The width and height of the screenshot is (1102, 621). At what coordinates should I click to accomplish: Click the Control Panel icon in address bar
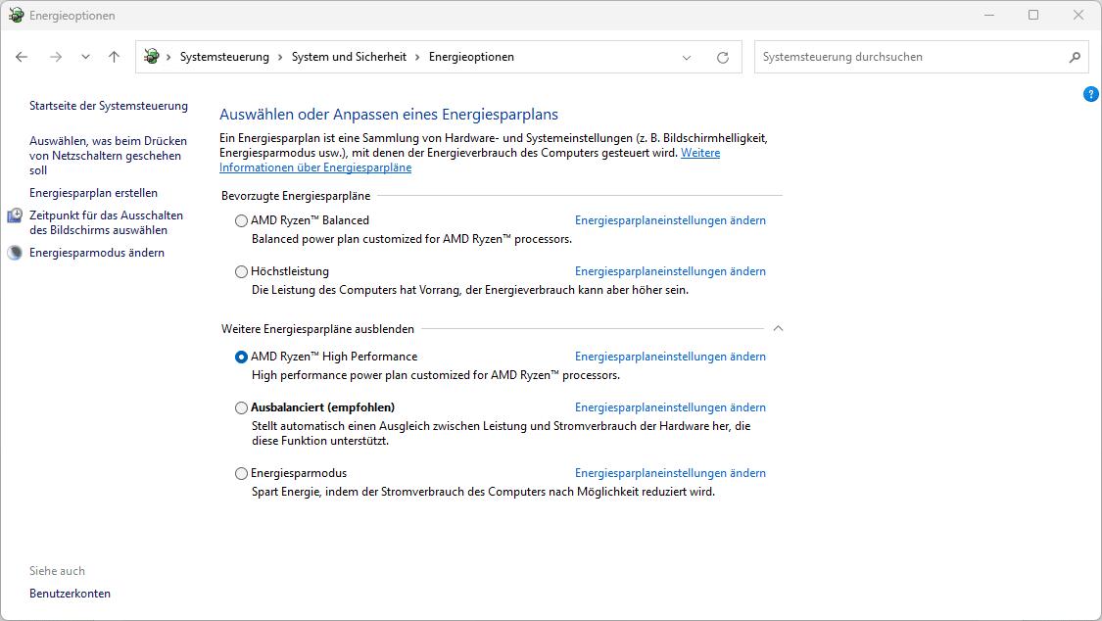[151, 56]
